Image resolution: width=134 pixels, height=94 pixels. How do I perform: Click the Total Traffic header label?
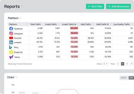[x=35, y=24]
